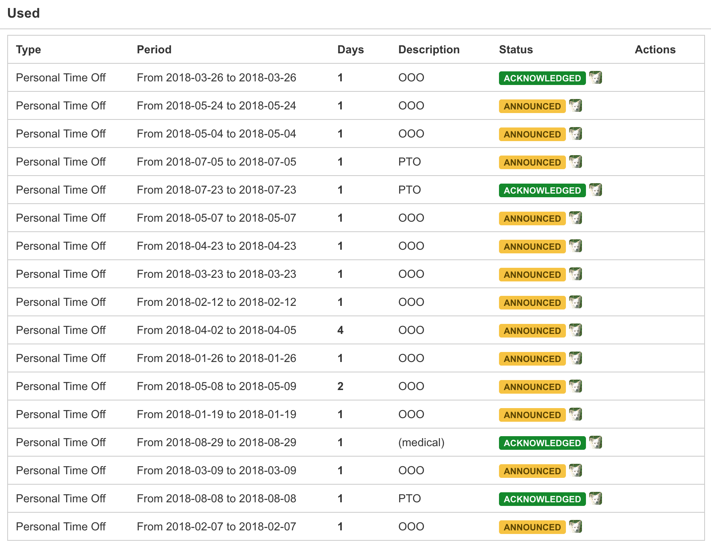Select period 'From 2018-07-23 to 2018-07-23'
This screenshot has height=546, width=711.
[x=216, y=190]
